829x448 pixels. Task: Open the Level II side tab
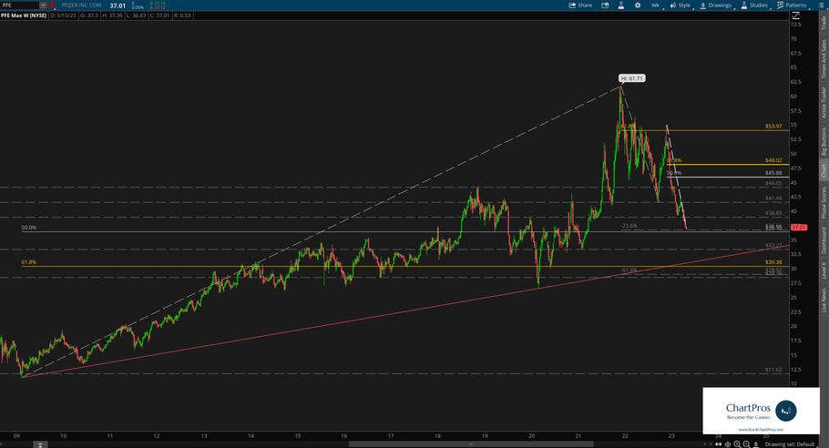coord(824,271)
